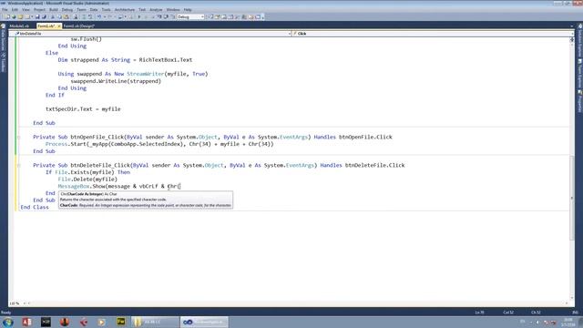Close the Form1.vb code tab
583x328 pixels.
[x=58, y=26]
